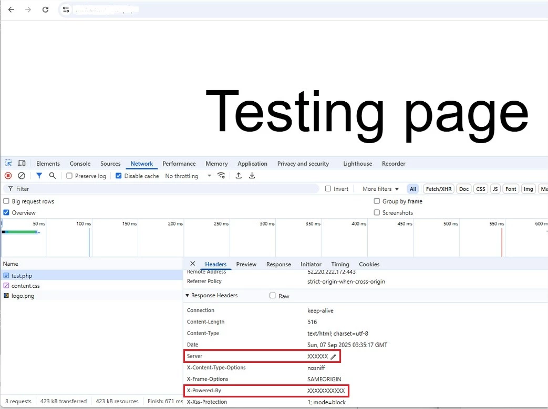Select the test.php document icon
Screen dimensions: 548x409
pyautogui.click(x=6, y=275)
